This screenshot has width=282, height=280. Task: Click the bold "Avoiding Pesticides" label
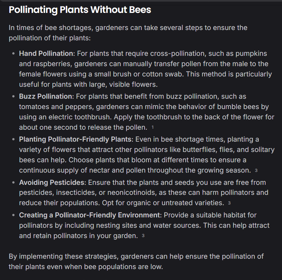pos(52,183)
